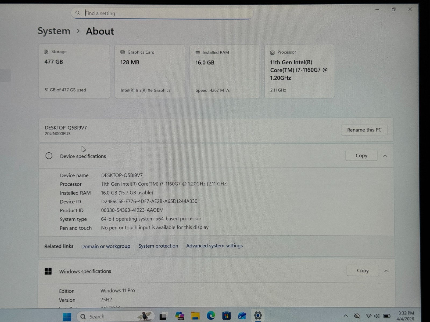The width and height of the screenshot is (430, 322).
Task: Launch Microsoft 365 Copilot app
Action: (180, 316)
